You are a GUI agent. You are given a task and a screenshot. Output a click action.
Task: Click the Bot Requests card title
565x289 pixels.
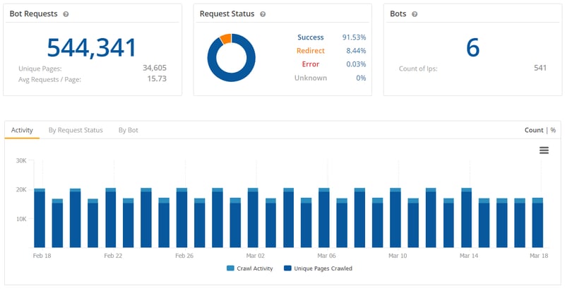(x=33, y=14)
